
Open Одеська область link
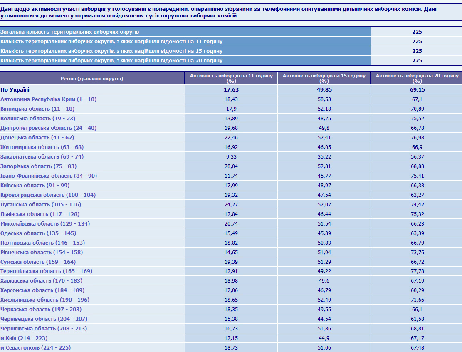pyautogui.click(x=38, y=233)
